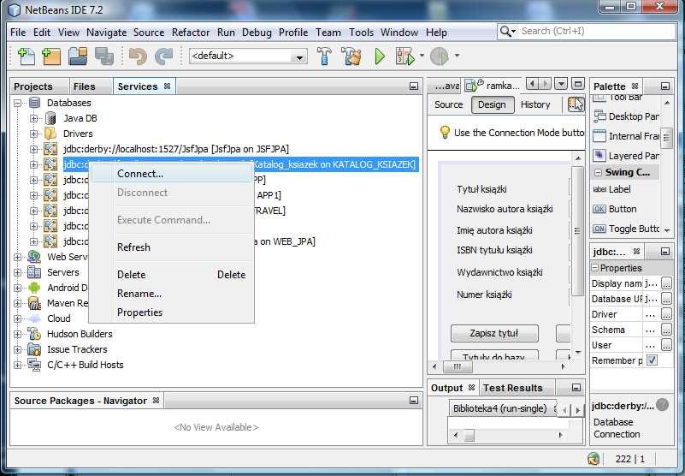This screenshot has height=476, width=685.
Task: Collapse the Databases tree node
Action: click(17, 104)
